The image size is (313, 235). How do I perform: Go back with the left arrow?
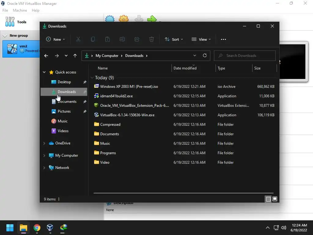pos(46,56)
